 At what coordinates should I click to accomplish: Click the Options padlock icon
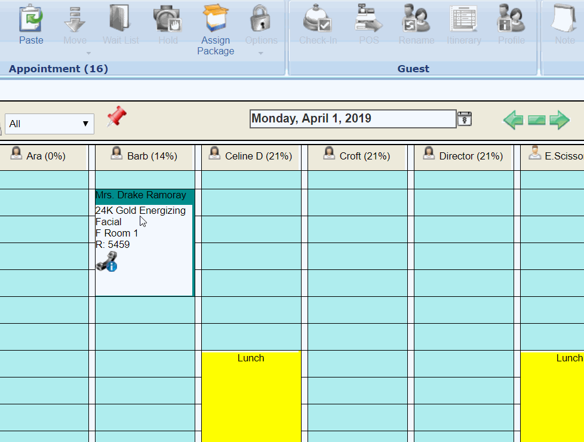[261, 18]
